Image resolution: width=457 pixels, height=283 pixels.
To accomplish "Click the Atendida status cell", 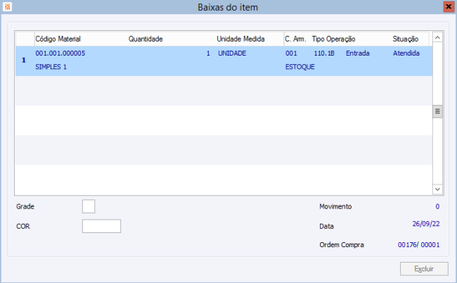I will pyautogui.click(x=406, y=53).
